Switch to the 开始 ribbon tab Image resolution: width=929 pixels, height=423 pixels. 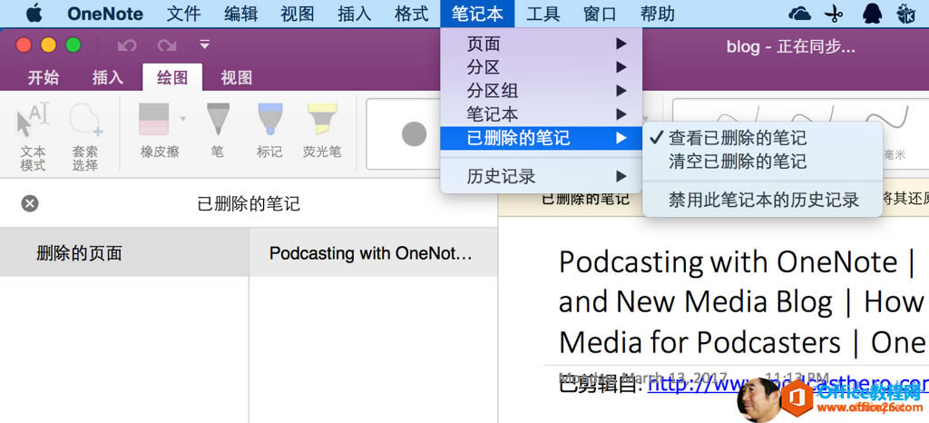[x=44, y=77]
